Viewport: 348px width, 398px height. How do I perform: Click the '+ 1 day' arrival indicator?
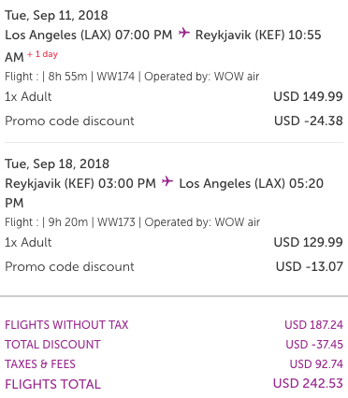(x=42, y=54)
